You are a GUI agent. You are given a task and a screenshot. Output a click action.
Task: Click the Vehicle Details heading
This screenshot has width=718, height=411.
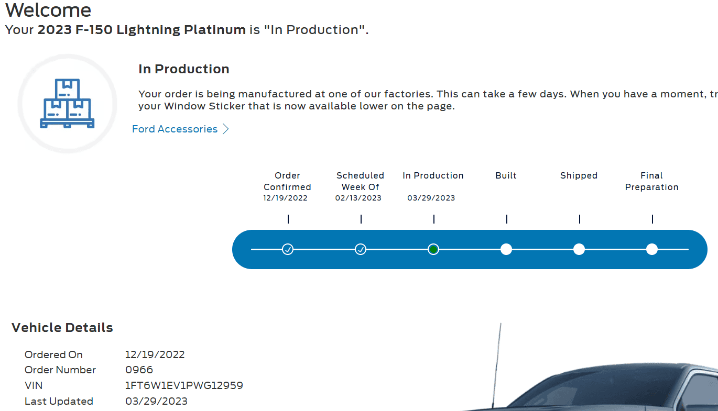coord(62,328)
